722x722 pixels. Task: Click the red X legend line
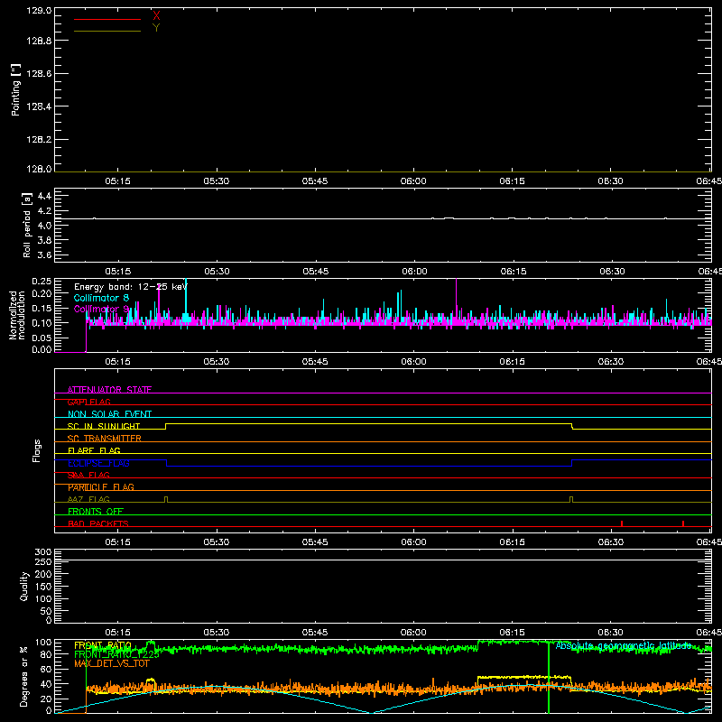tap(107, 19)
